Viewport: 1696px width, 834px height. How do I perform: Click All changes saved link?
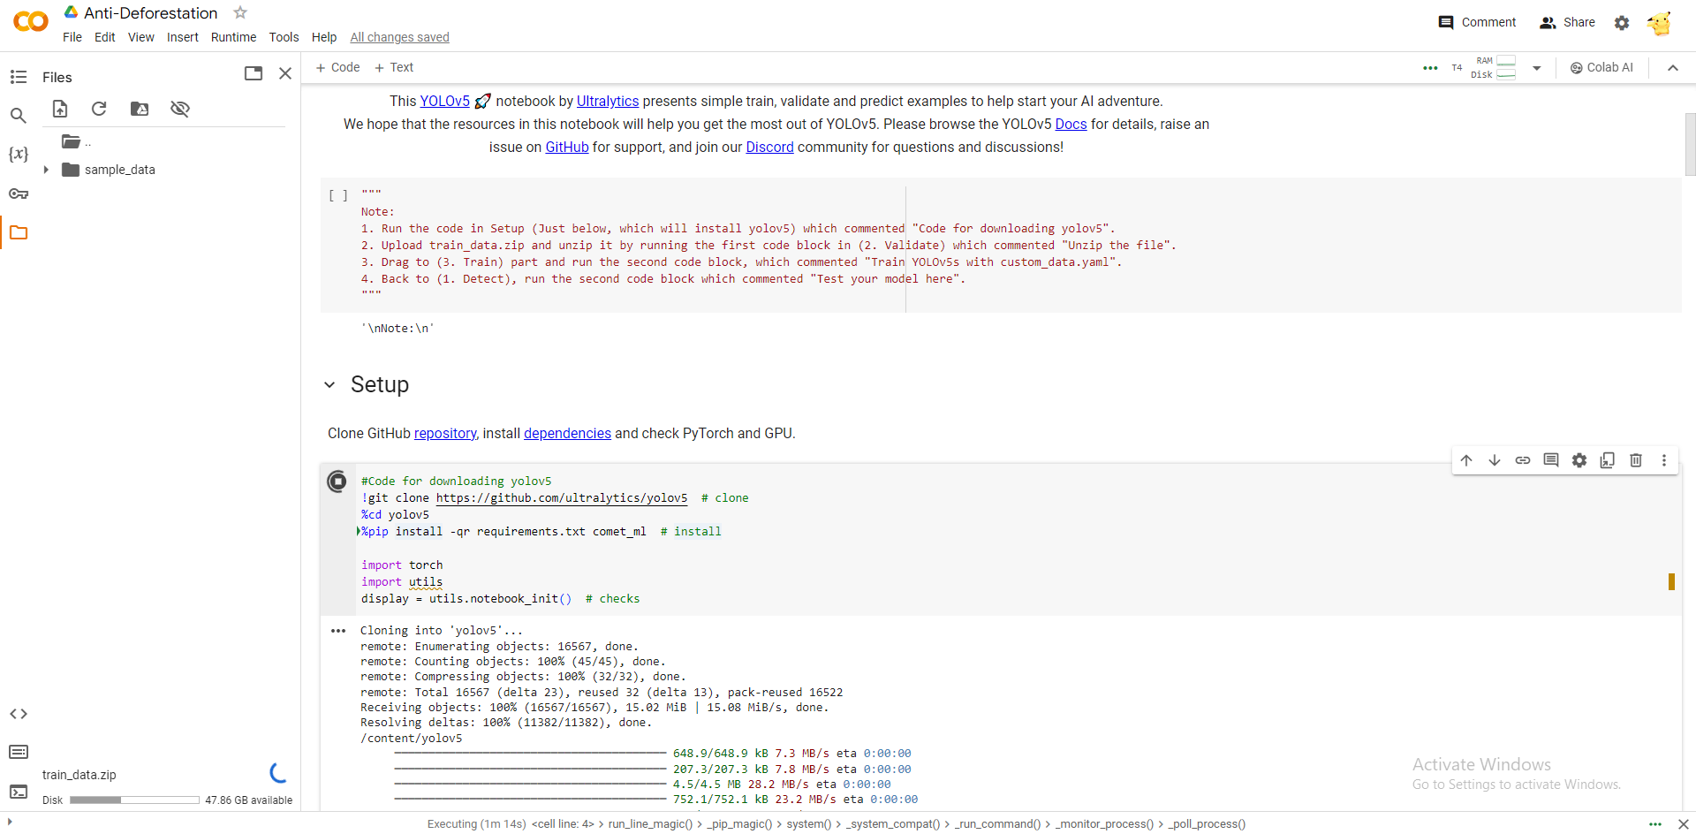point(399,37)
